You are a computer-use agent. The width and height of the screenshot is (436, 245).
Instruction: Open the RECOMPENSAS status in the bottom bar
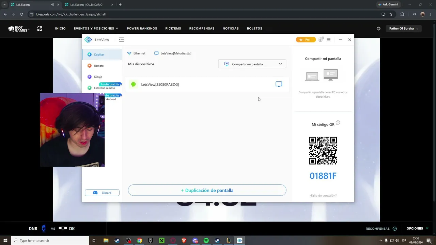[381, 229]
